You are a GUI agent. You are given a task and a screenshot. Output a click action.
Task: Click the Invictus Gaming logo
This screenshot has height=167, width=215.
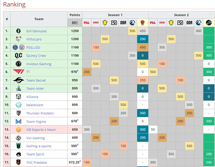(x=18, y=64)
